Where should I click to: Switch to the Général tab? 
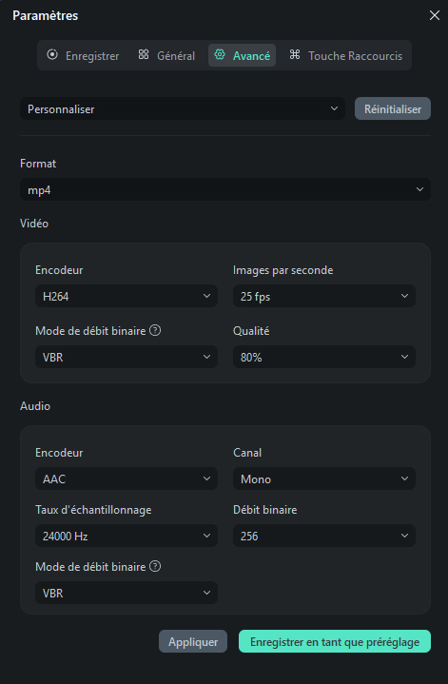coord(166,55)
